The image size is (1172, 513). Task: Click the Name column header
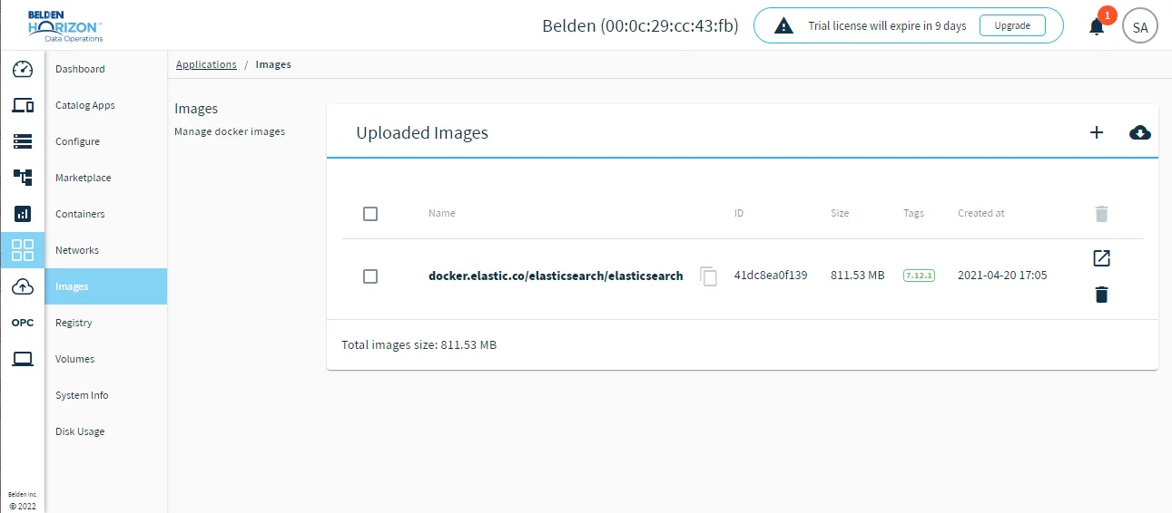tap(442, 213)
